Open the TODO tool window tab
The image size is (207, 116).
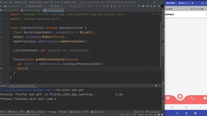click(3, 112)
